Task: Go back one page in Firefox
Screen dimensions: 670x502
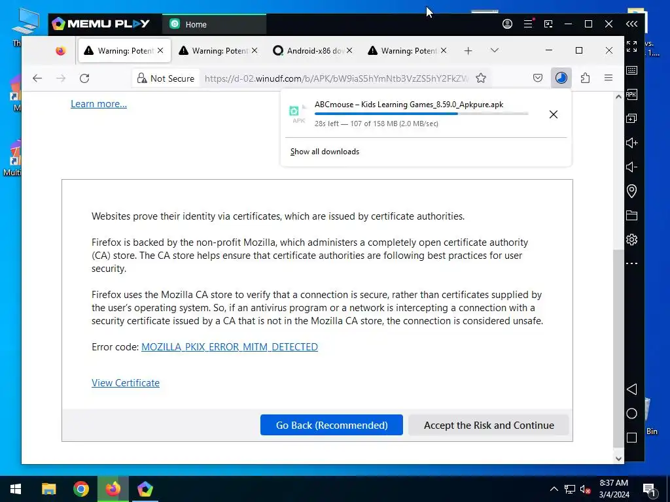Action: coord(37,78)
